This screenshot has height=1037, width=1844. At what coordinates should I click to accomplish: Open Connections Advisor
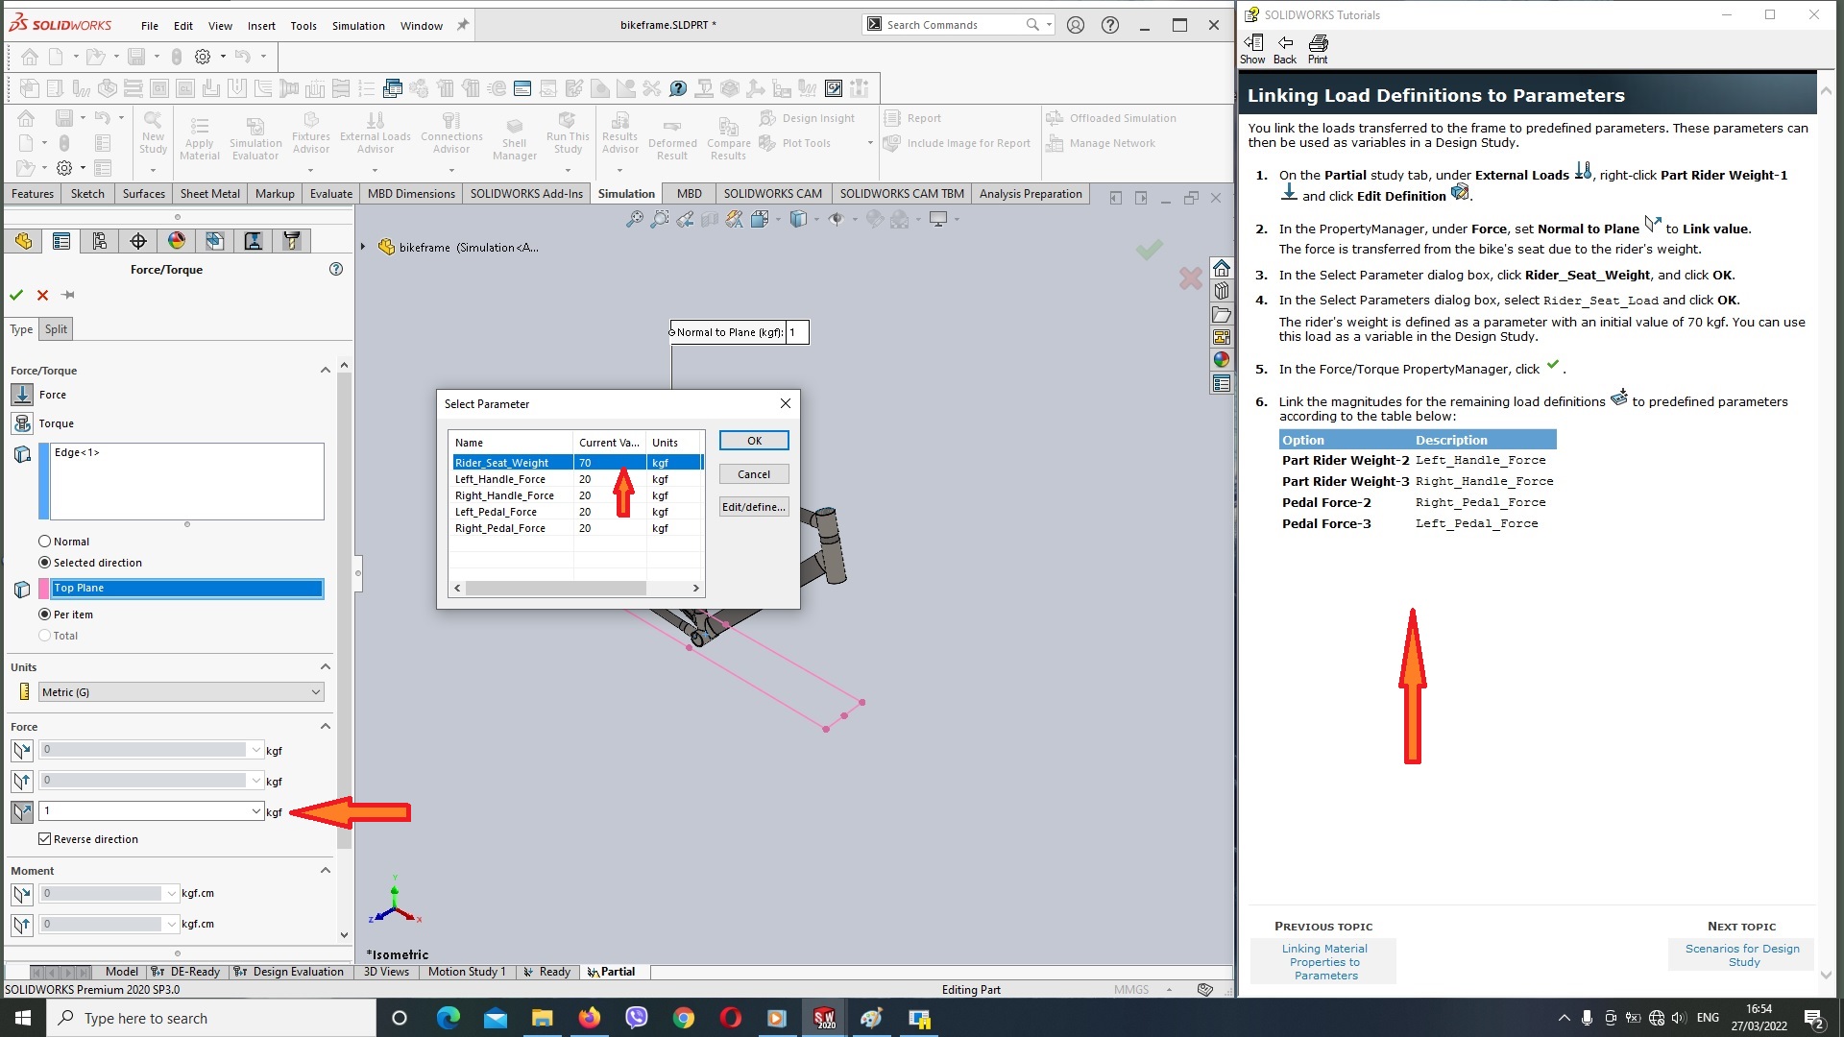451,132
